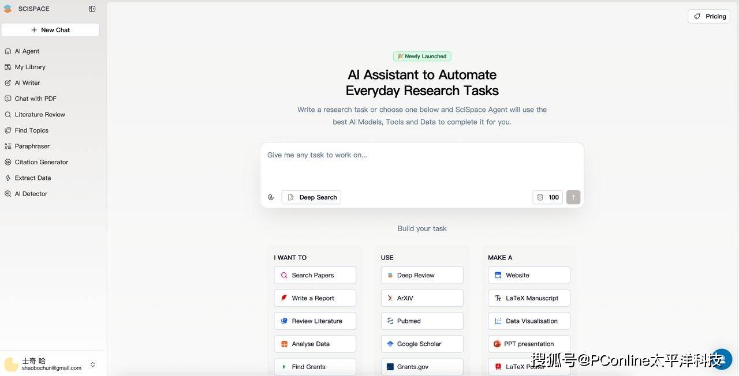The image size is (739, 376).
Task: Open the AI Detector tool
Action: 31,194
